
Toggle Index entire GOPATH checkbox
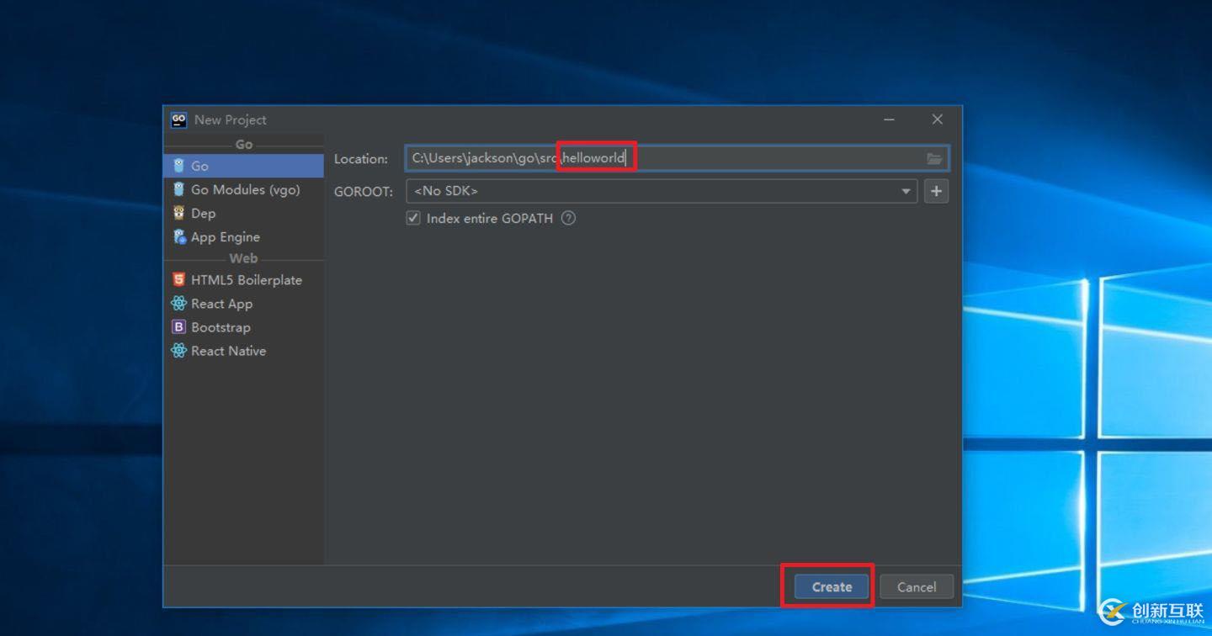pos(413,218)
